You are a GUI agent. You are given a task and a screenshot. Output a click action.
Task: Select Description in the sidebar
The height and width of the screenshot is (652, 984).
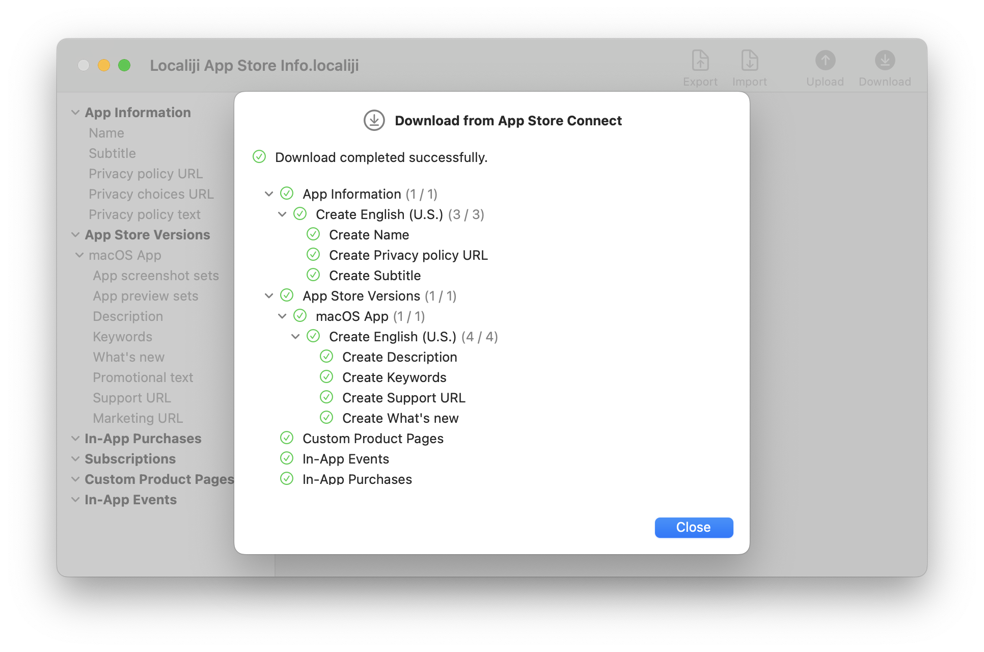128,316
